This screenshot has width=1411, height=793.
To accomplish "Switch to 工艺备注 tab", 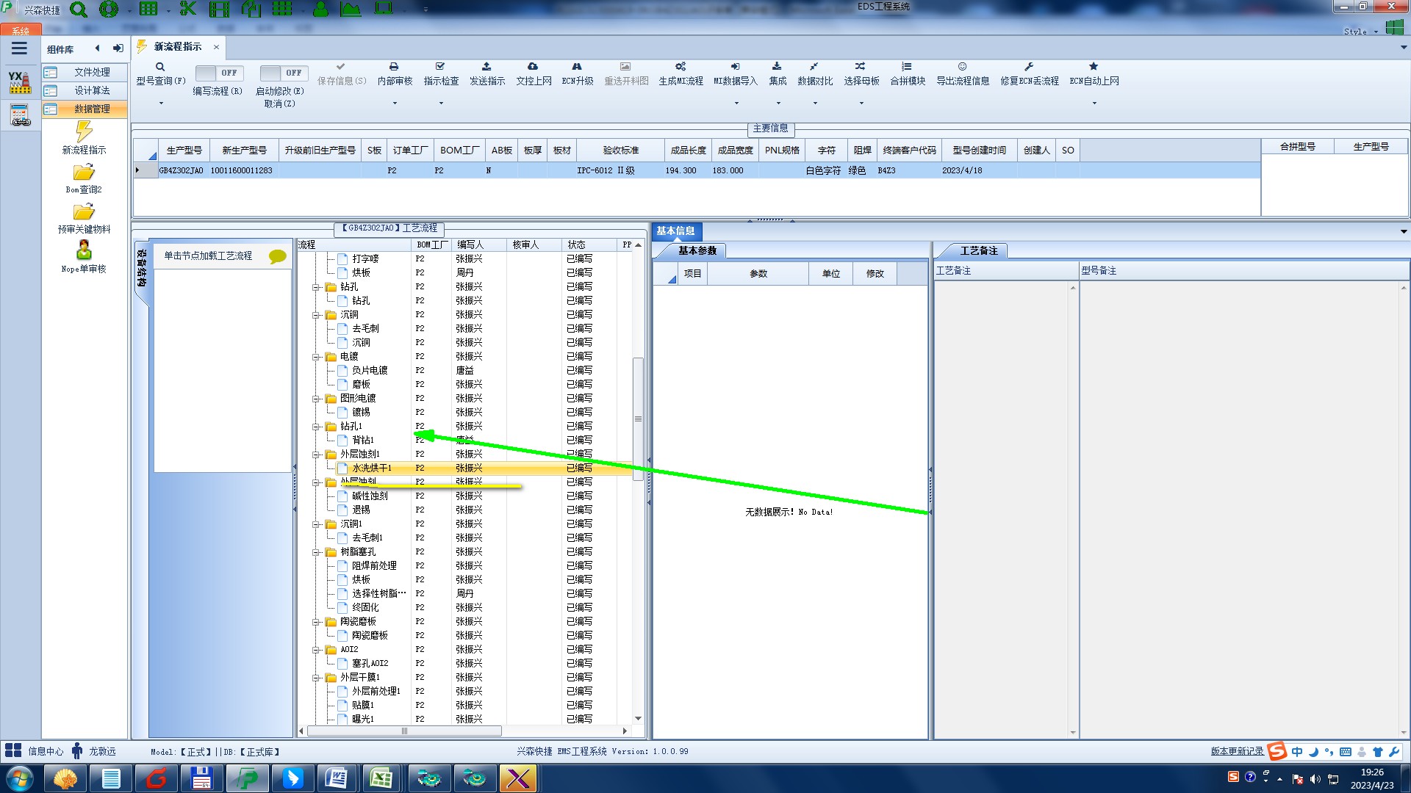I will [979, 251].
